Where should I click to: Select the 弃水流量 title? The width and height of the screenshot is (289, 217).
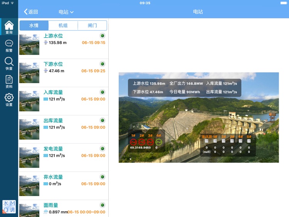[53, 177]
